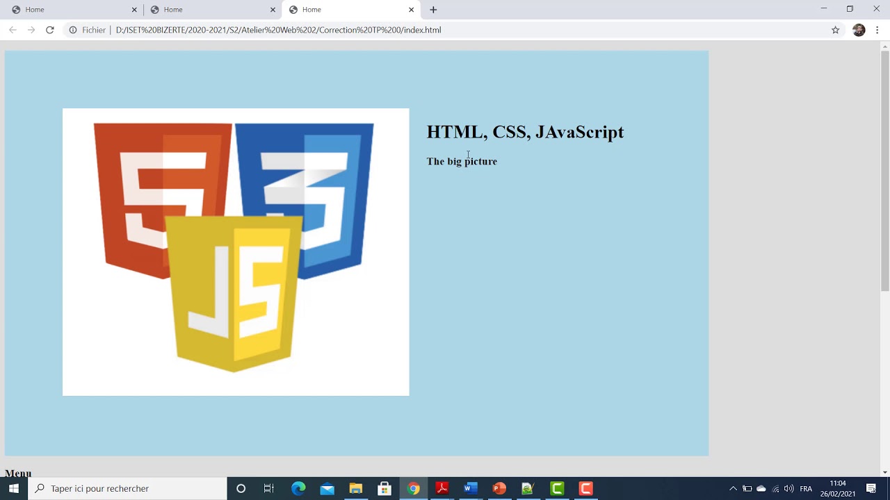The image size is (890, 500).
Task: Click the text The big picture
Action: [462, 161]
